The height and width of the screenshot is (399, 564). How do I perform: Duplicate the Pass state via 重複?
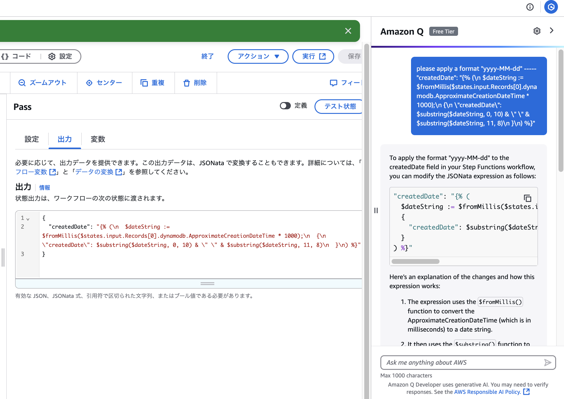point(153,83)
